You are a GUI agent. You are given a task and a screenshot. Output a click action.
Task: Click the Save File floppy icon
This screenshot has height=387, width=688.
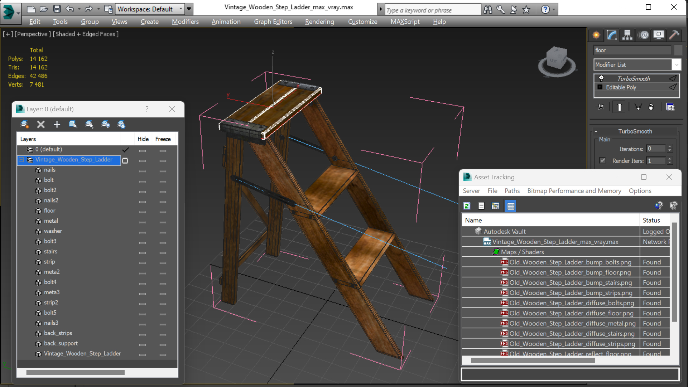(x=57, y=9)
